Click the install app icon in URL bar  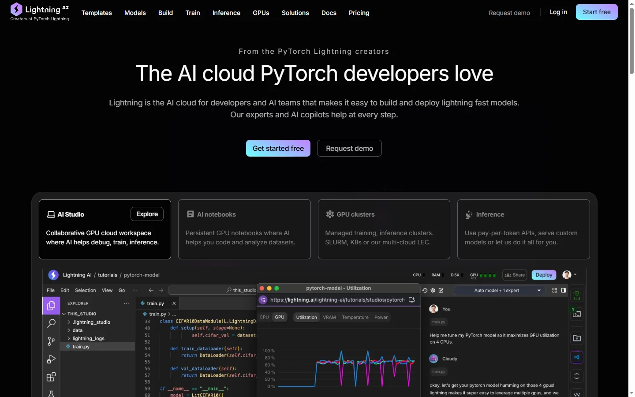412,300
